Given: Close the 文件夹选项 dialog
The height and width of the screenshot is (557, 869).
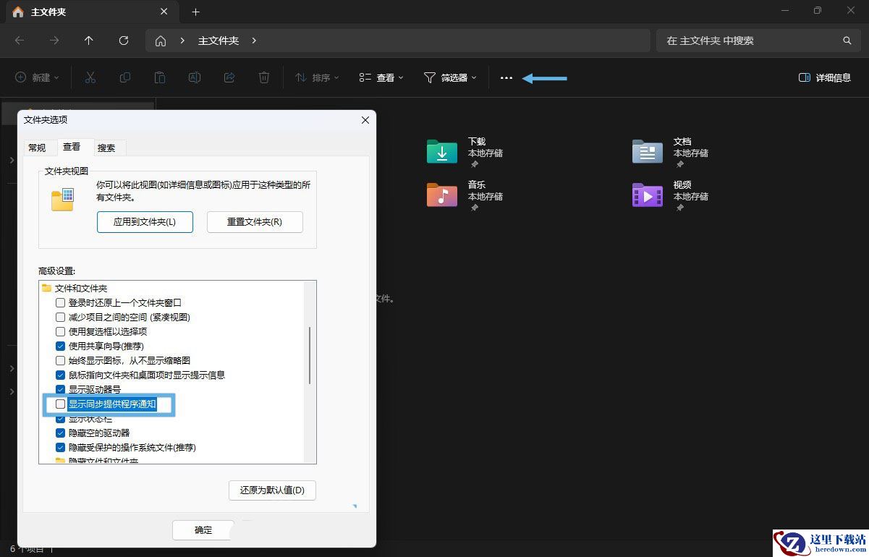Looking at the screenshot, I should (x=365, y=120).
